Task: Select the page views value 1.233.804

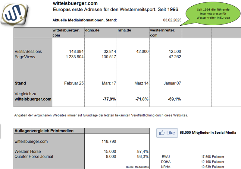Action: point(74,57)
